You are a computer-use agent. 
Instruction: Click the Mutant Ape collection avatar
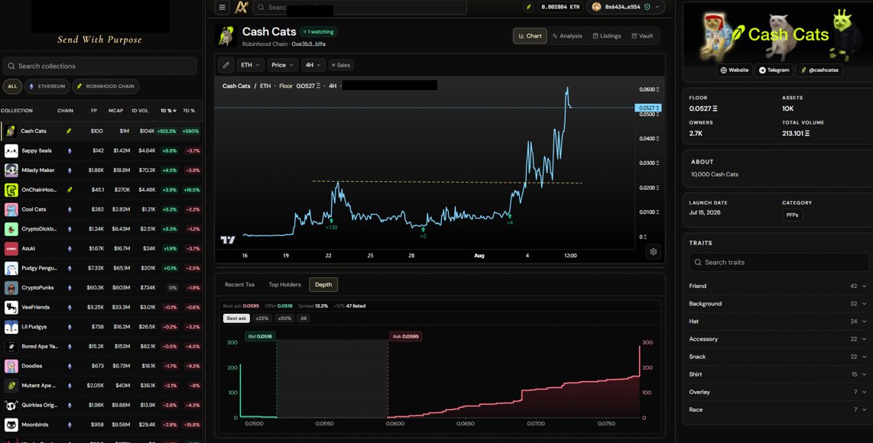(11, 385)
